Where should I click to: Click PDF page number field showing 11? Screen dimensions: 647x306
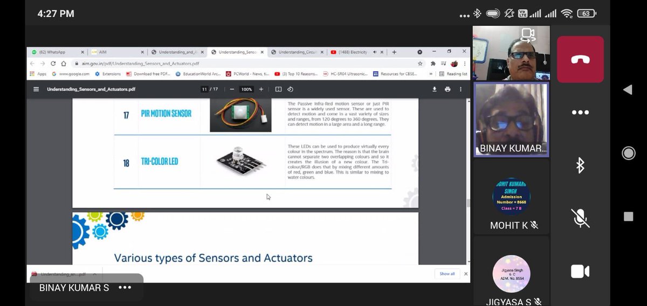pyautogui.click(x=205, y=89)
